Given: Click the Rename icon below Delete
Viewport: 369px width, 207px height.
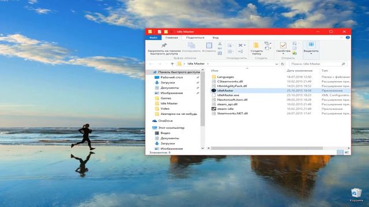Looking at the screenshot, I should tap(240, 51).
